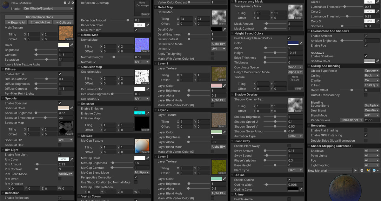Toggle Perspective Correction checkbox
This screenshot has width=381, height=201.
point(136,178)
